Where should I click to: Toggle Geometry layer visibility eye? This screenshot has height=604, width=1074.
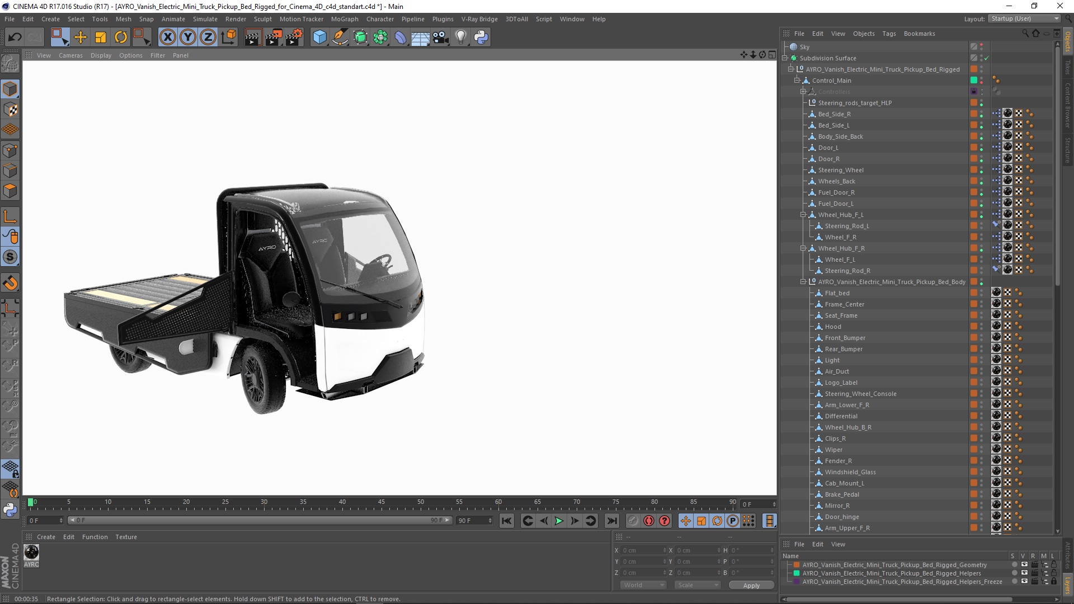(1024, 565)
